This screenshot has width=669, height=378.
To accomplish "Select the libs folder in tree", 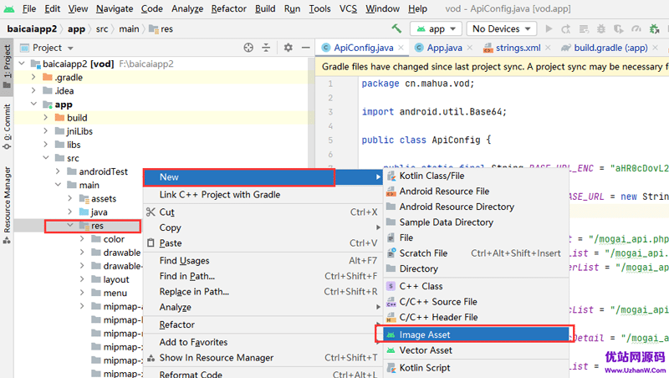I will point(74,145).
